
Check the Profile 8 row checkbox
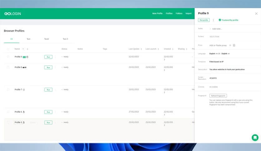click(x=8, y=67)
